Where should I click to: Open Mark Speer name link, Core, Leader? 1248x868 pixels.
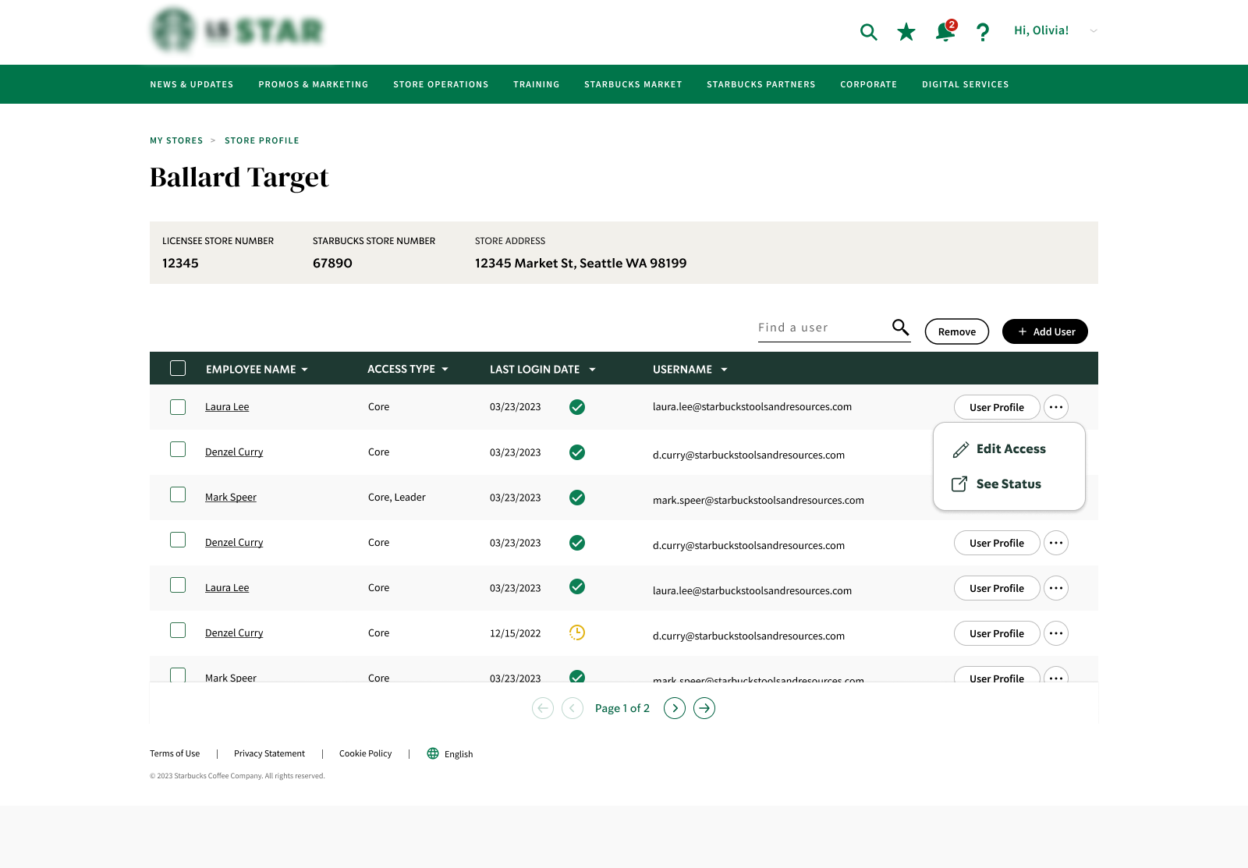tap(231, 498)
